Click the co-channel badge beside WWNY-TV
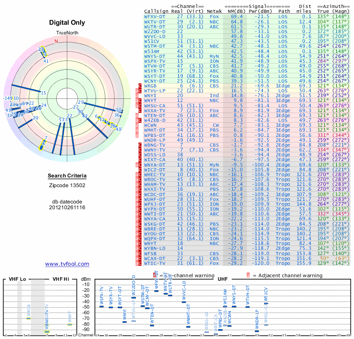This screenshot has width=354, height=339. 140,150
